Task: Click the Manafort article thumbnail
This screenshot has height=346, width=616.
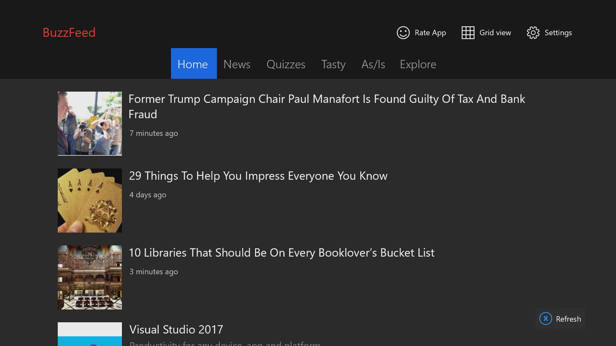Action: pos(90,124)
